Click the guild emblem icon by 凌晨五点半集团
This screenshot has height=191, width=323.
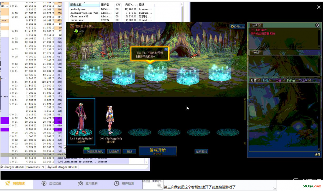[x=72, y=26]
